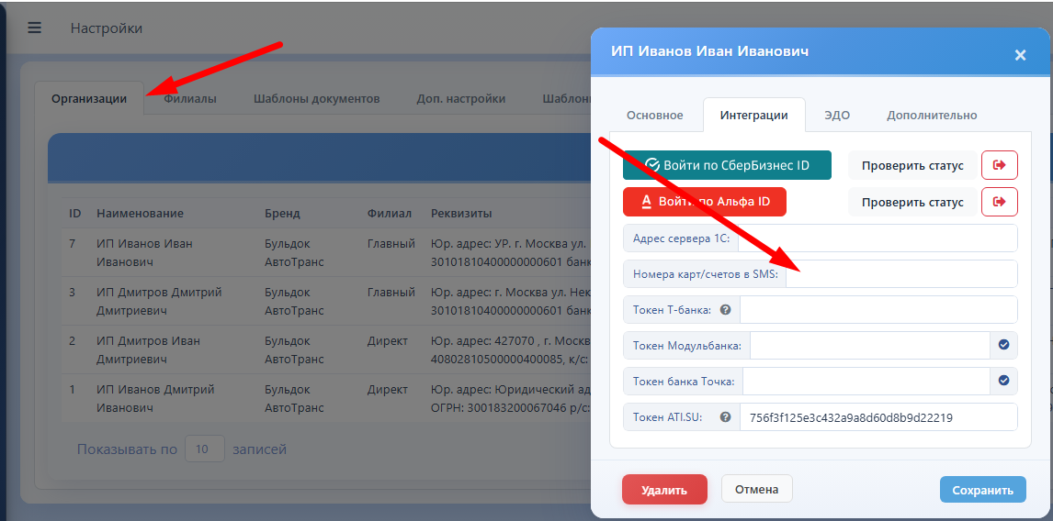The width and height of the screenshot is (1053, 521).
Task: Focus the Токен Модульбанка field
Action: click(870, 345)
